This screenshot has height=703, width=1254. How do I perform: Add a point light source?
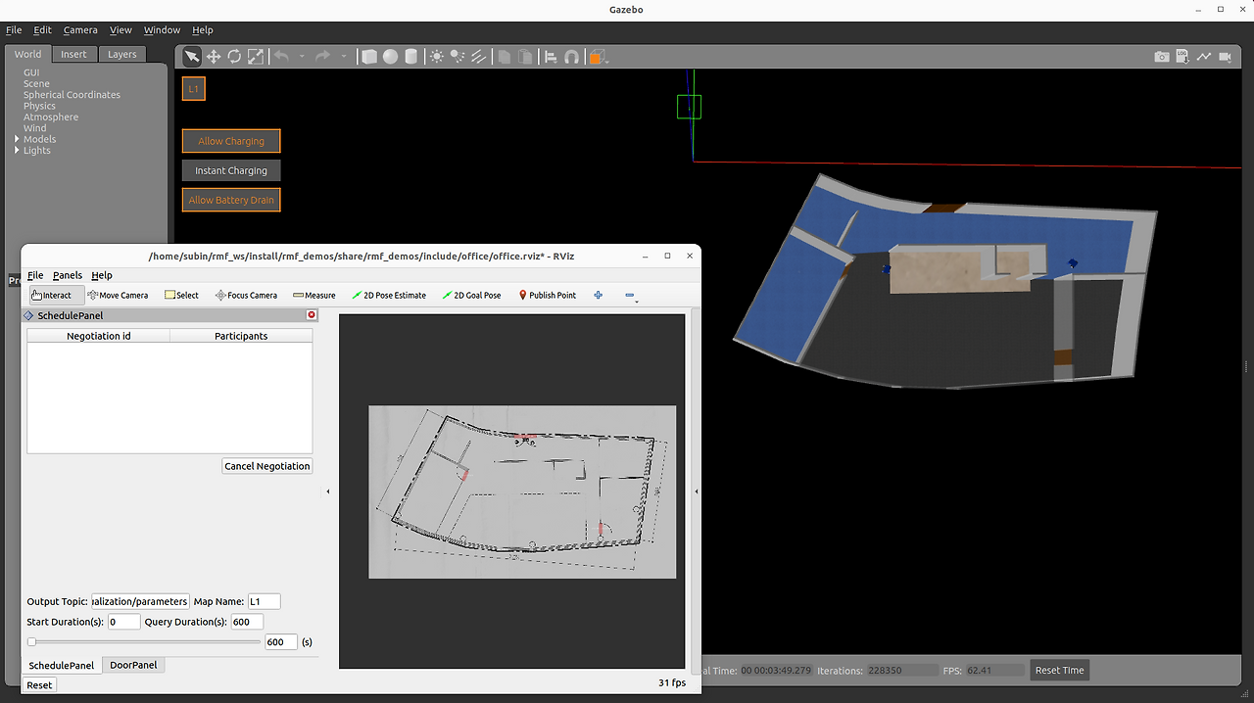[x=437, y=57]
